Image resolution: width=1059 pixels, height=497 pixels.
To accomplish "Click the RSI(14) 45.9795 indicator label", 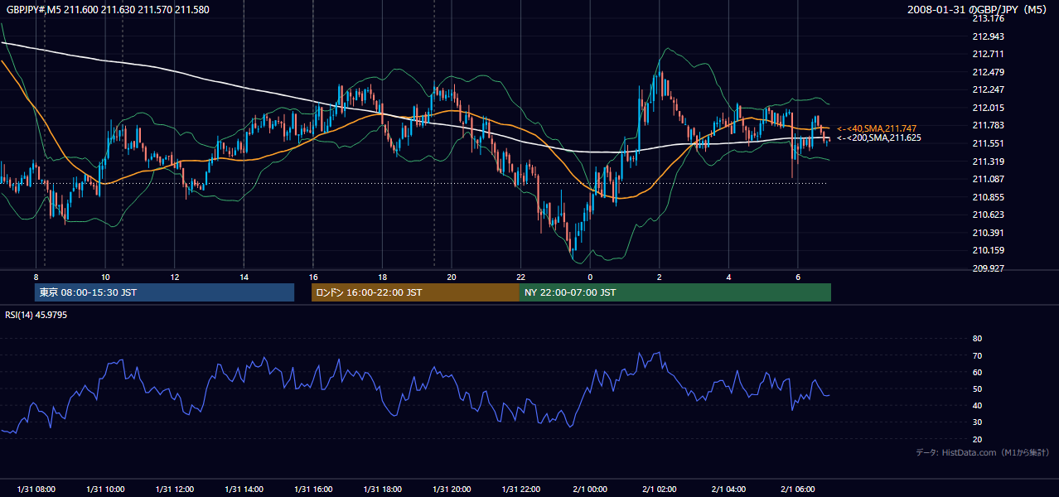I will [36, 315].
